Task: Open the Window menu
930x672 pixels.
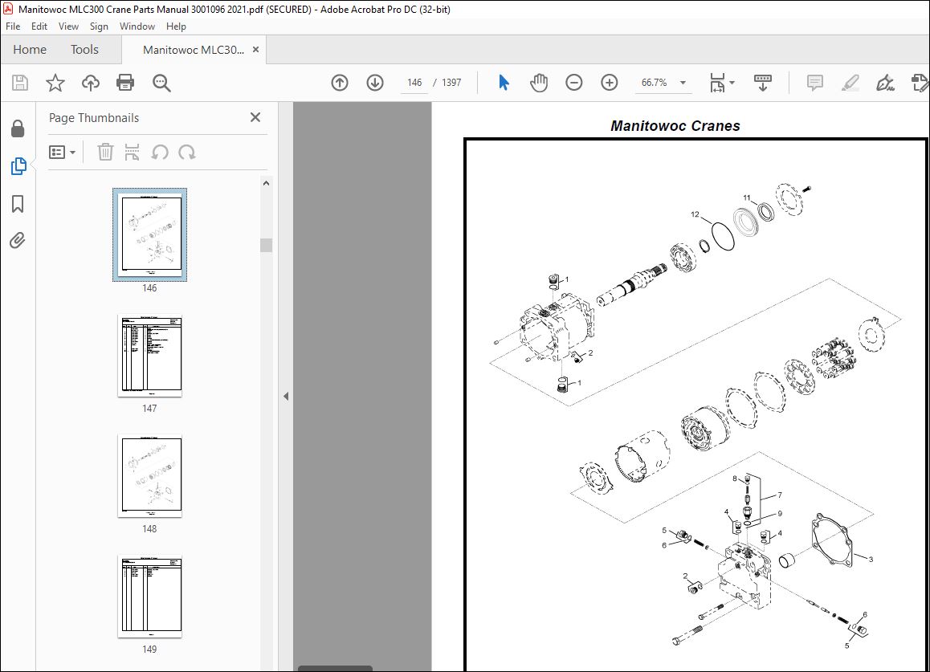Action: [137, 26]
